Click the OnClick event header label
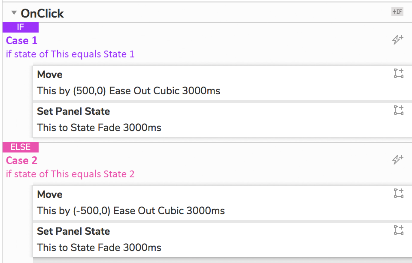This screenshot has width=412, height=263. pyautogui.click(x=42, y=13)
